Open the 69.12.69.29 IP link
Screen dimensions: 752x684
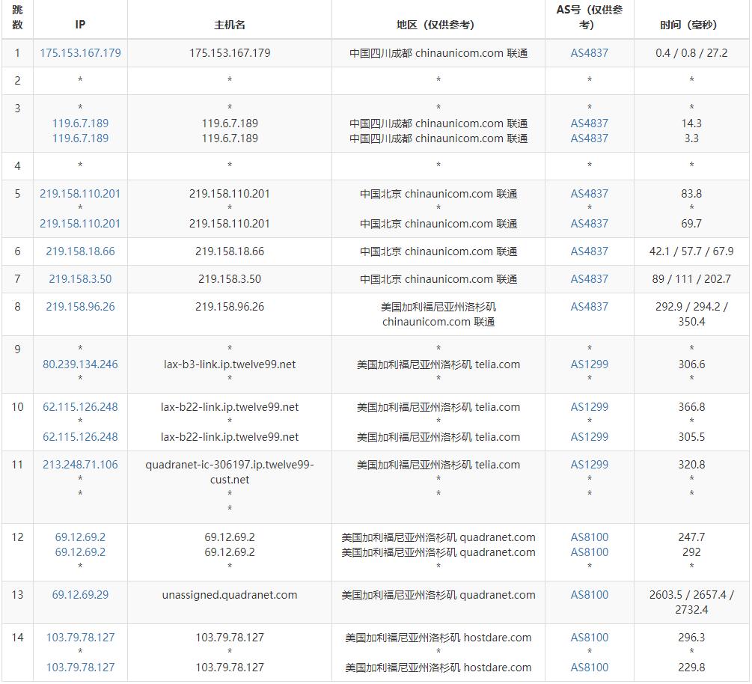tap(80, 595)
